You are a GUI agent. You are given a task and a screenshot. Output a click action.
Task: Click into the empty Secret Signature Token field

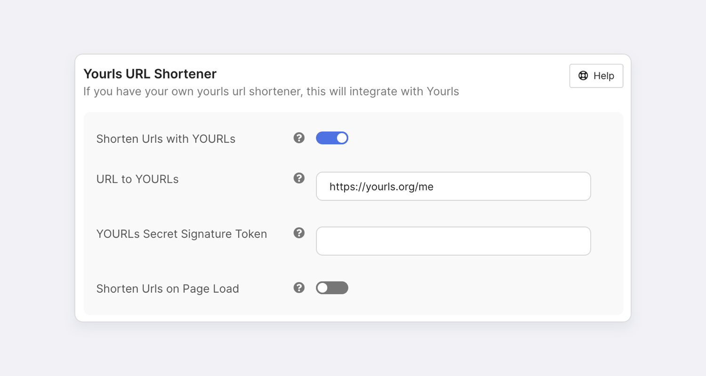click(453, 241)
